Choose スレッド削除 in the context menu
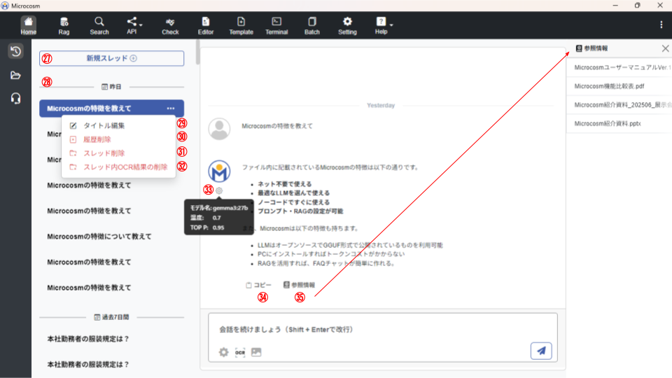Viewport: 672px width, 378px height. 104,153
